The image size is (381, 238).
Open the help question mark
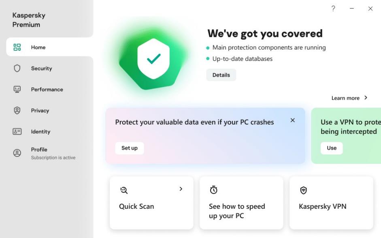tap(333, 9)
